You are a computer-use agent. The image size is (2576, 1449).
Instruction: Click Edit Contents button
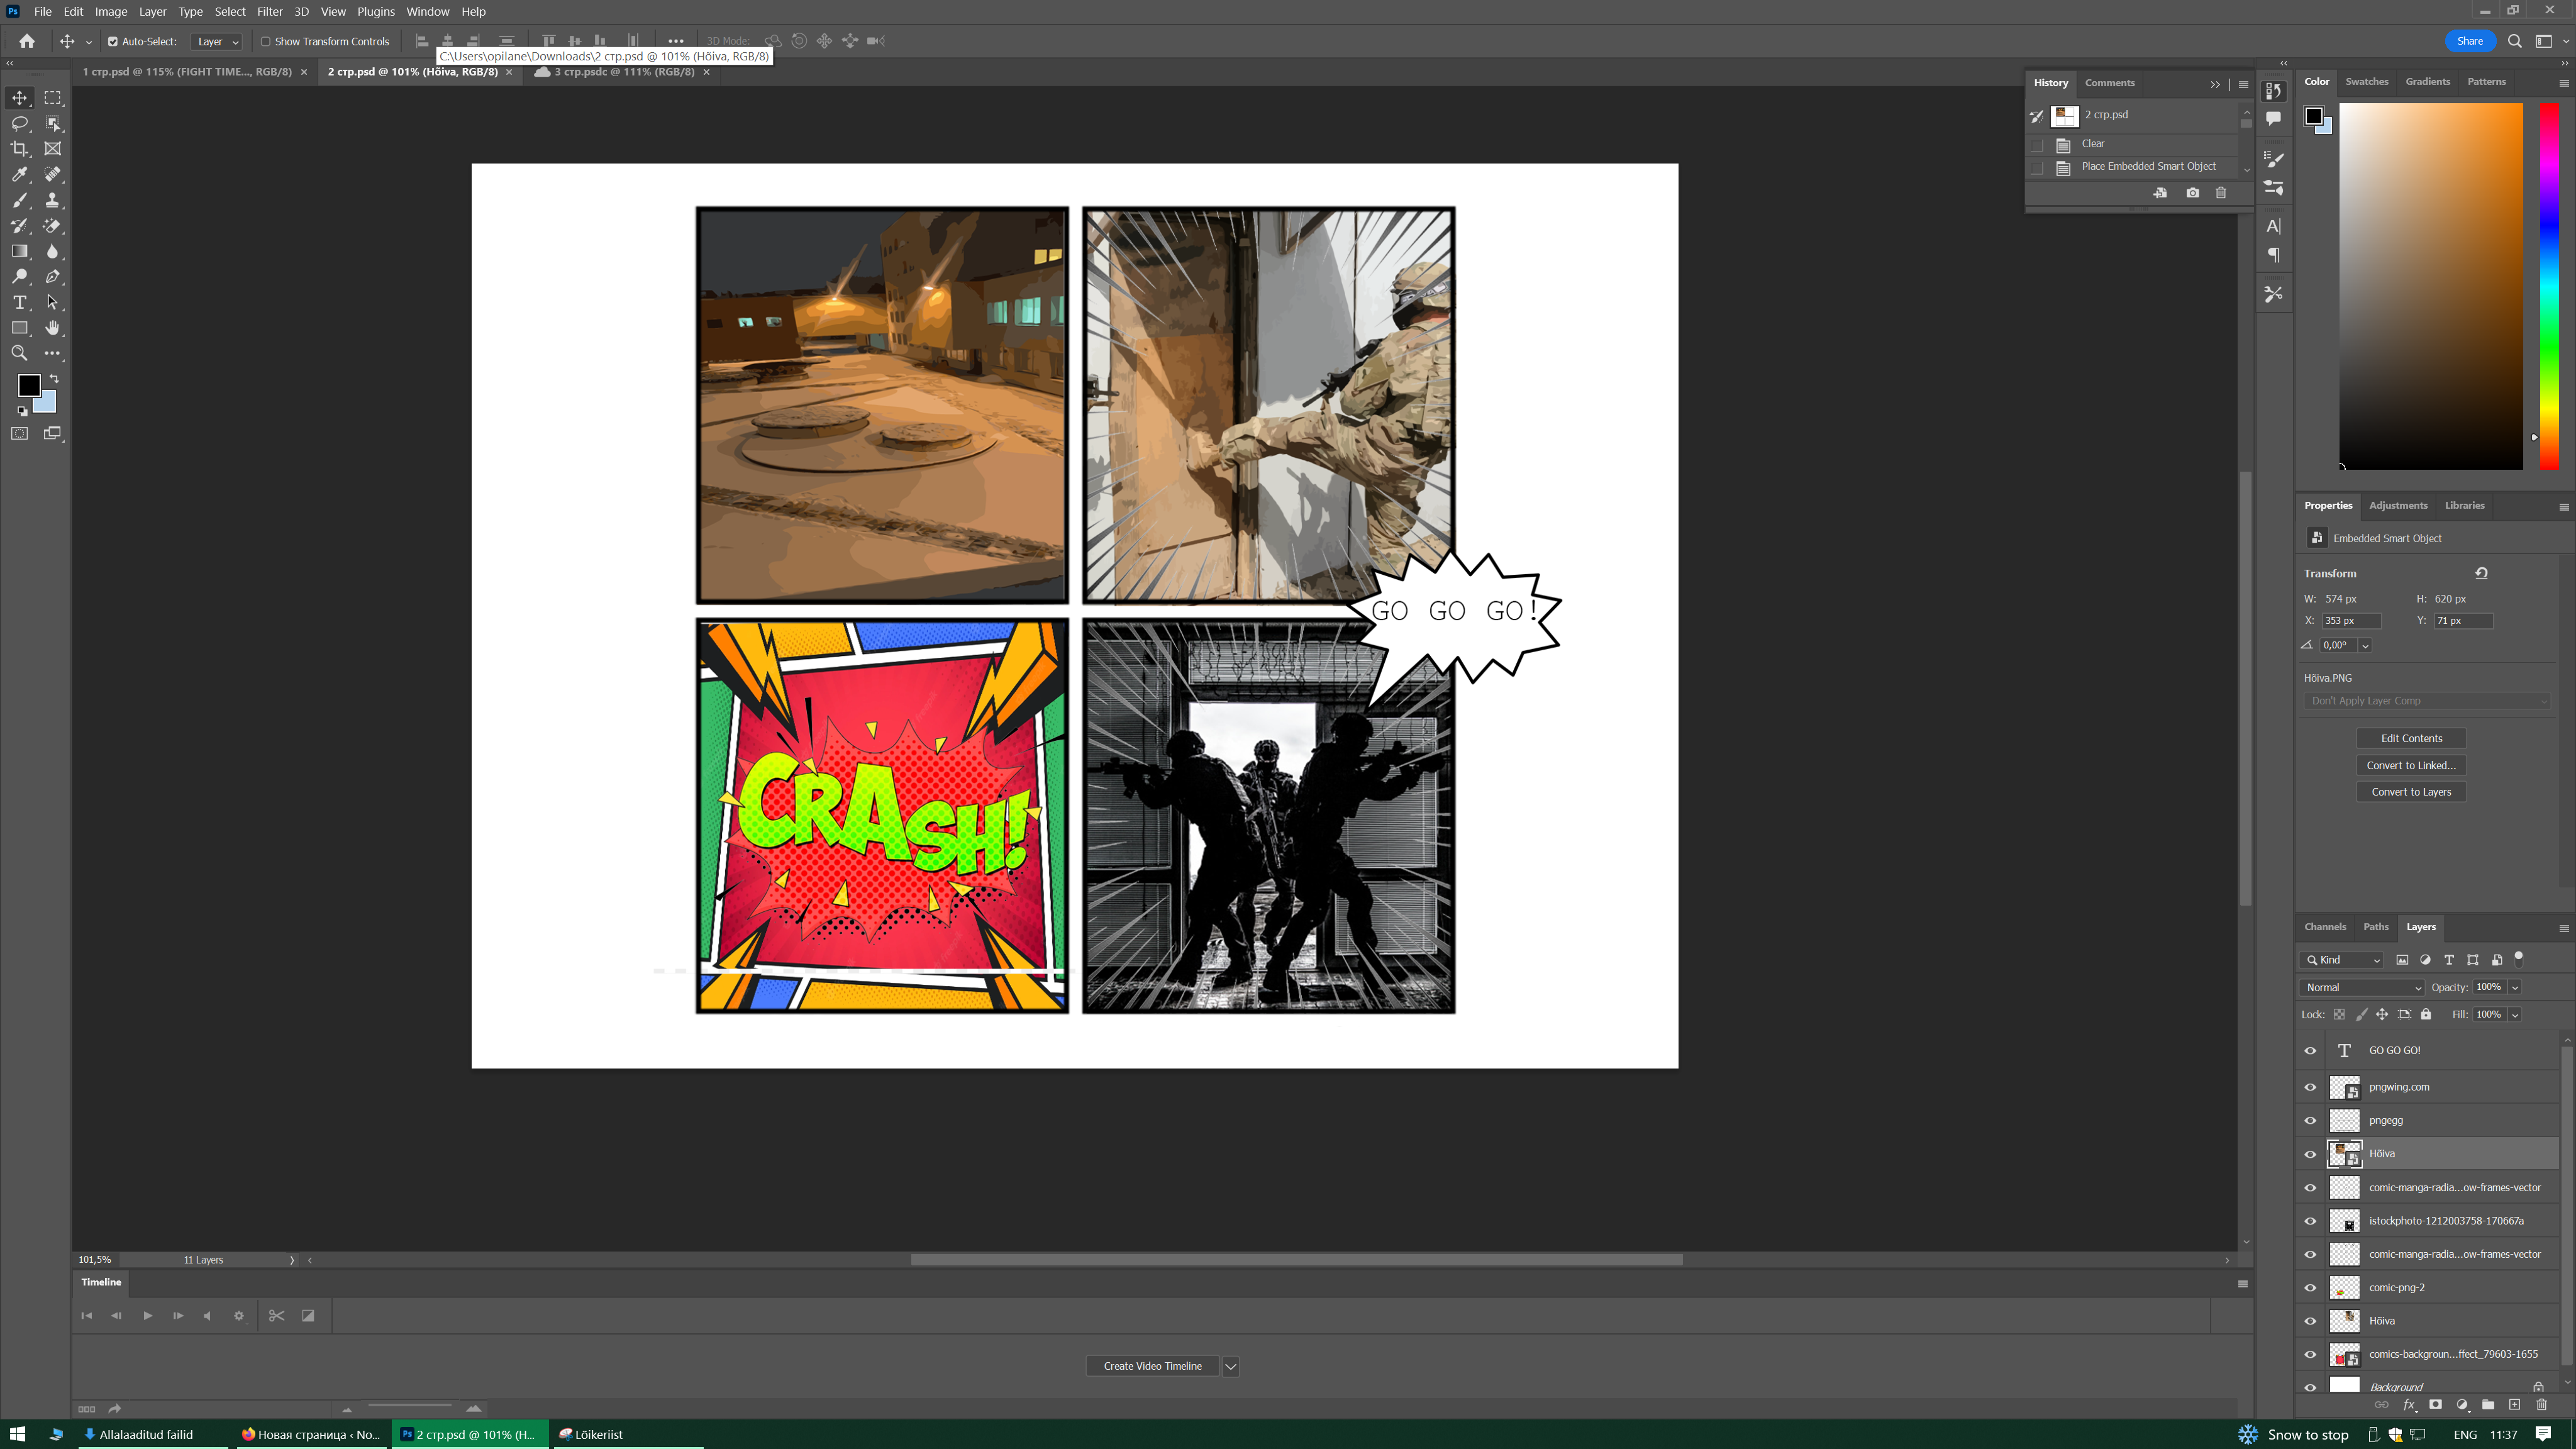pyautogui.click(x=2411, y=738)
